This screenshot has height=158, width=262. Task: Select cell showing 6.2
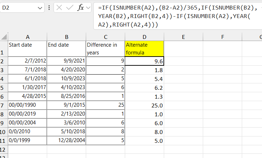pos(144,88)
